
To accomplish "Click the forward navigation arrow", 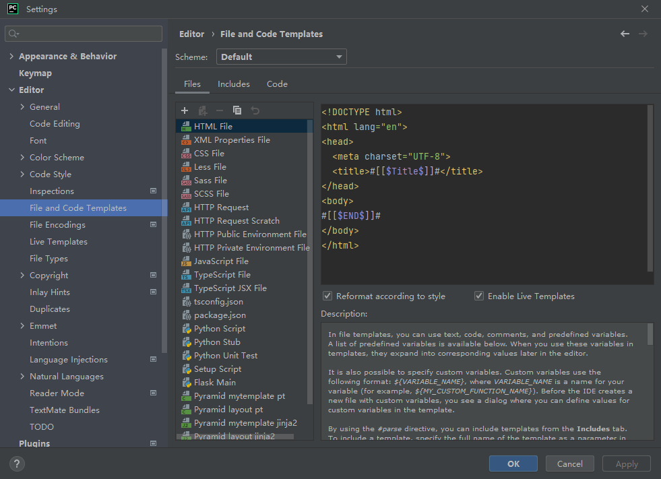I will coord(643,34).
